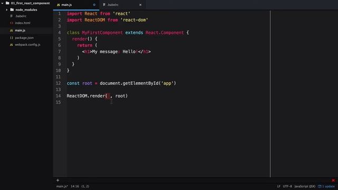
Task: Switch to the main.js editor tab
Action: click(76, 5)
